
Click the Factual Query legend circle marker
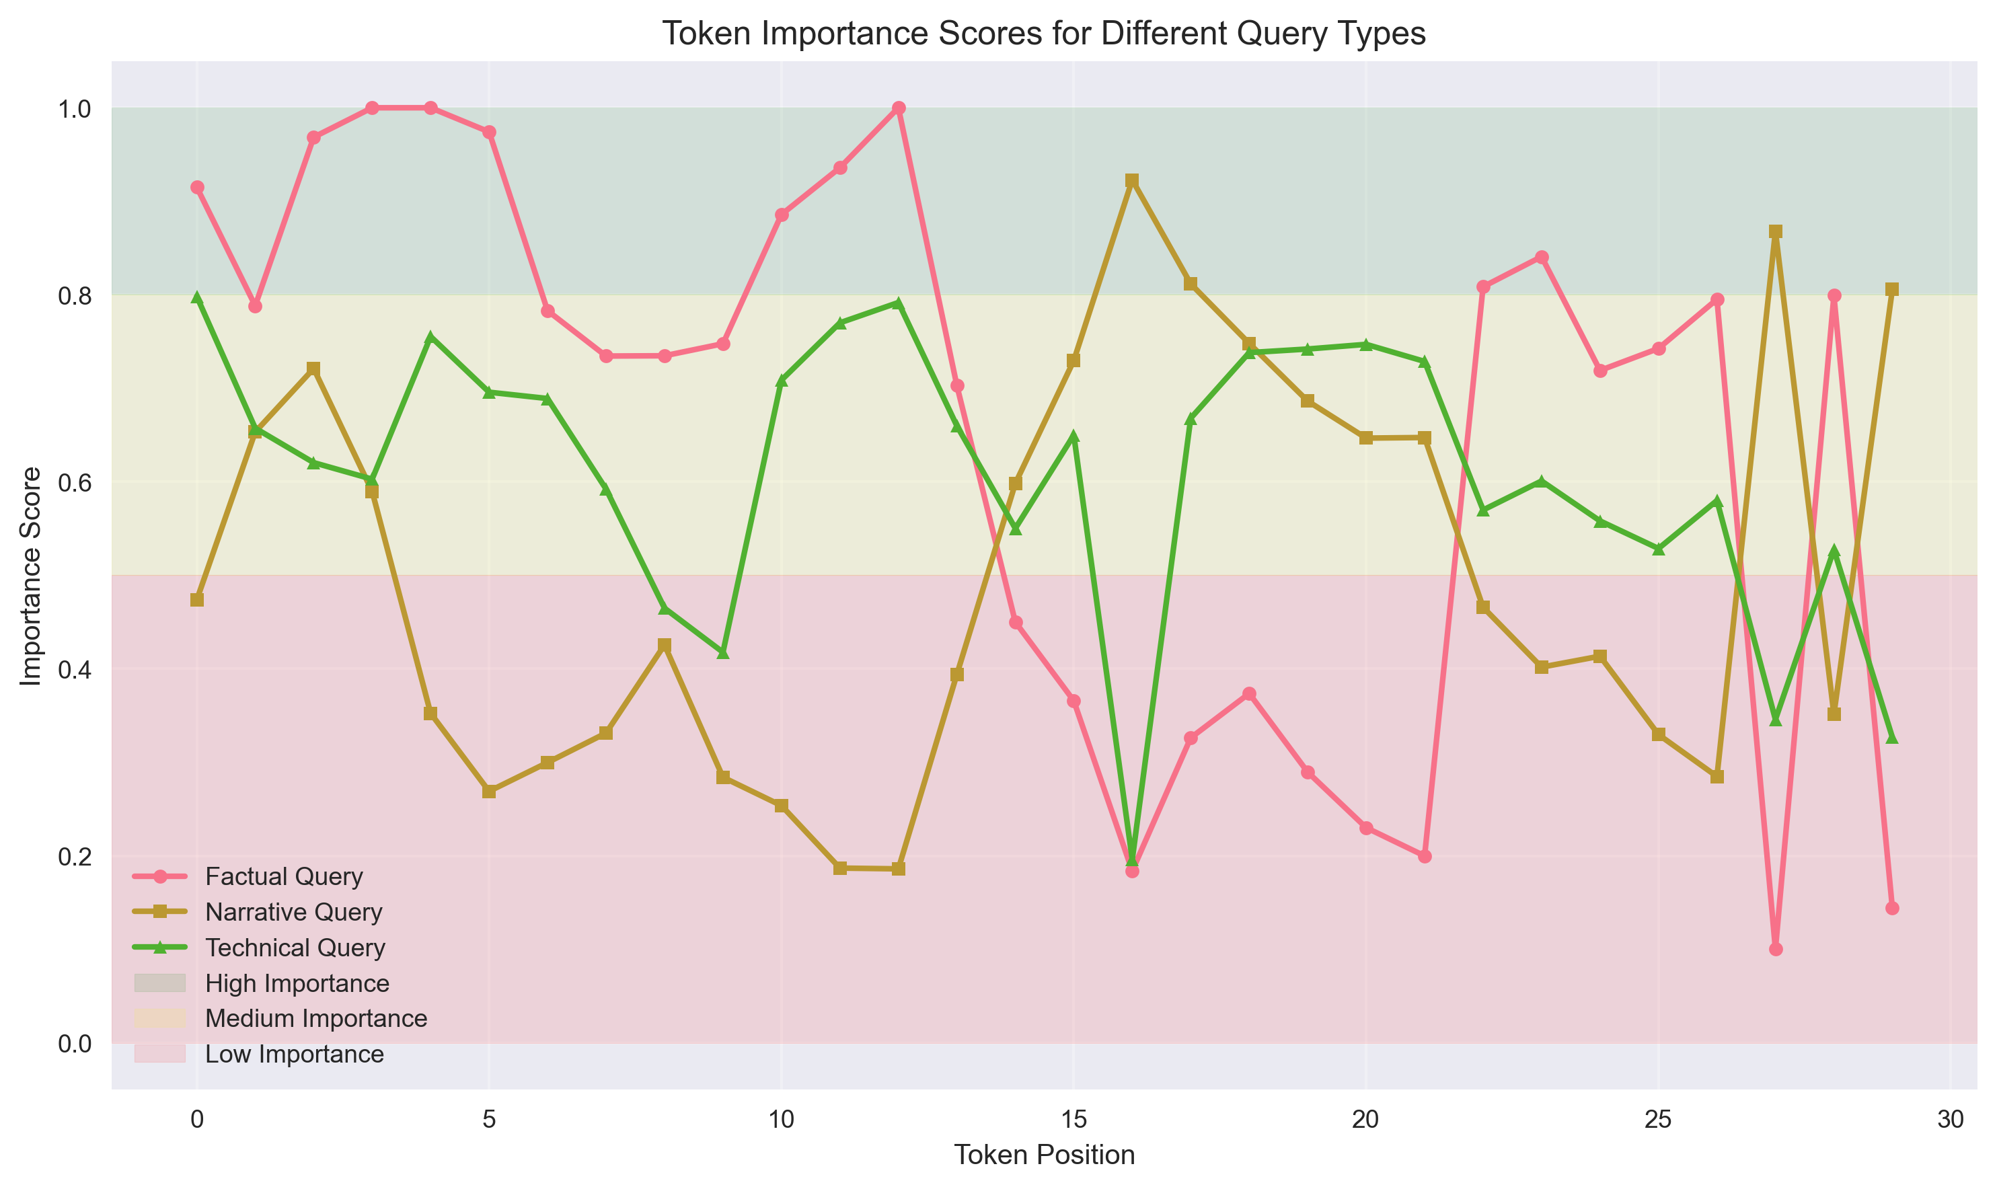point(160,876)
